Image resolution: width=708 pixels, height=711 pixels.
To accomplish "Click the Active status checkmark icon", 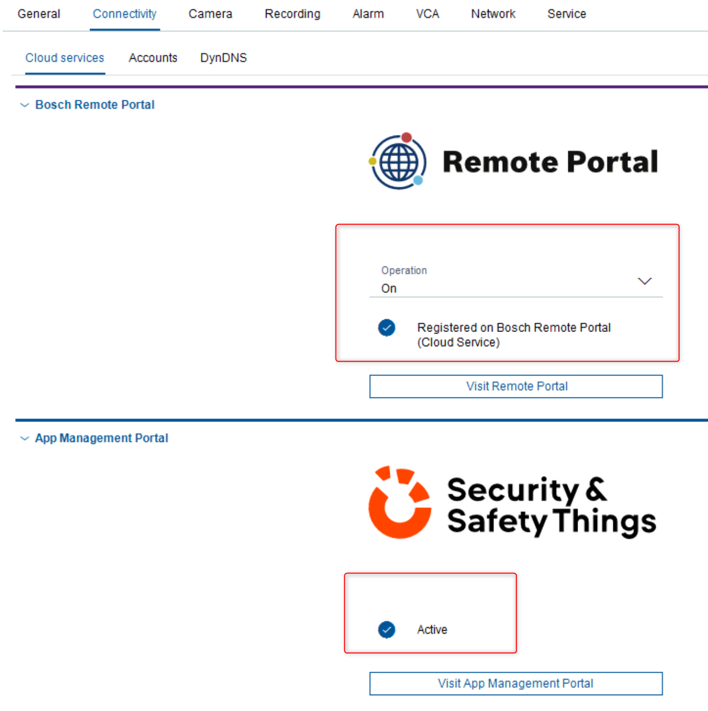I will click(387, 630).
